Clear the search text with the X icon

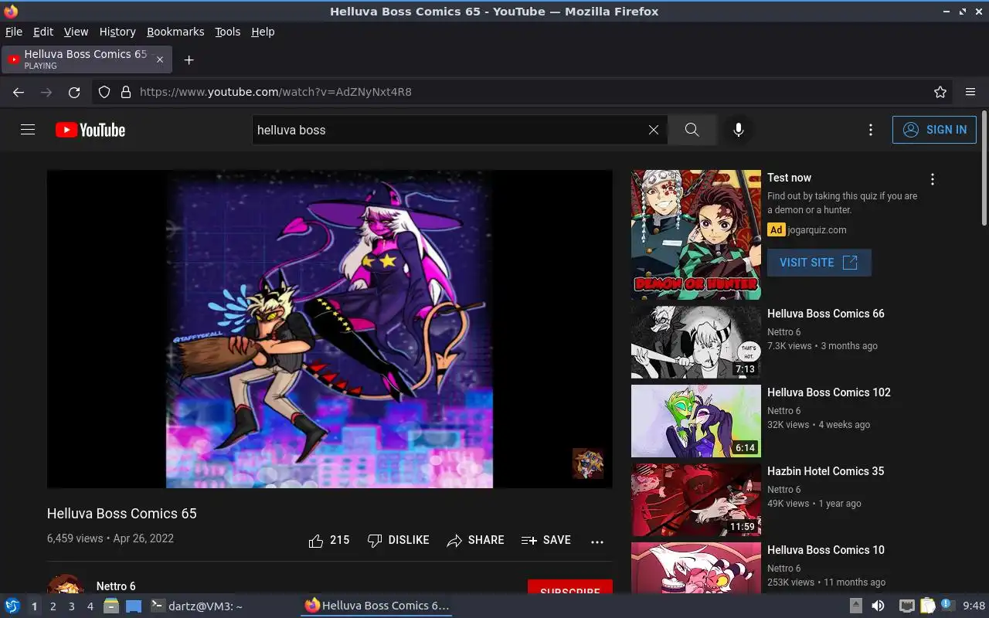[654, 130]
